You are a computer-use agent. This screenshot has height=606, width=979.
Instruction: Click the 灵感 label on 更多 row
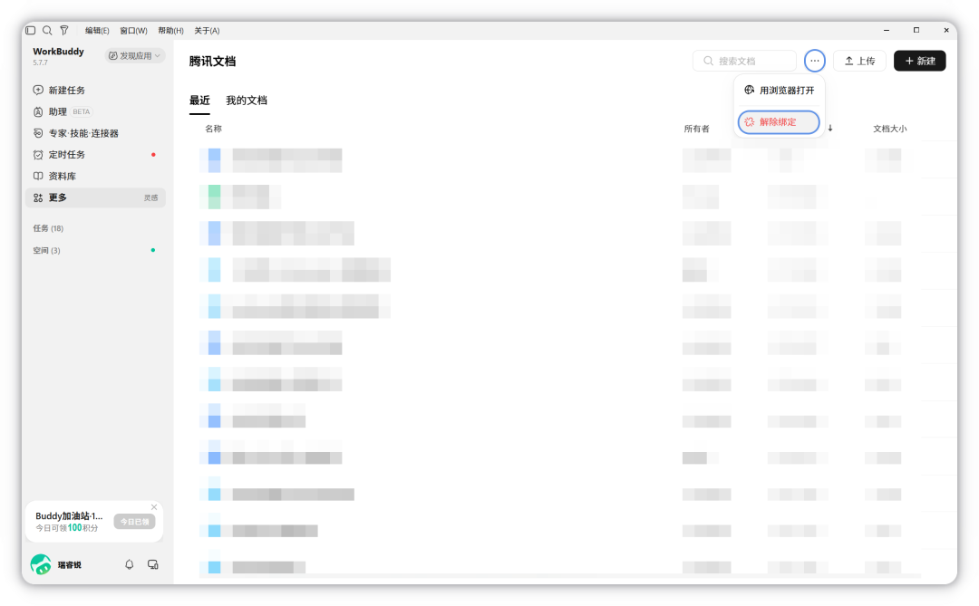click(151, 197)
